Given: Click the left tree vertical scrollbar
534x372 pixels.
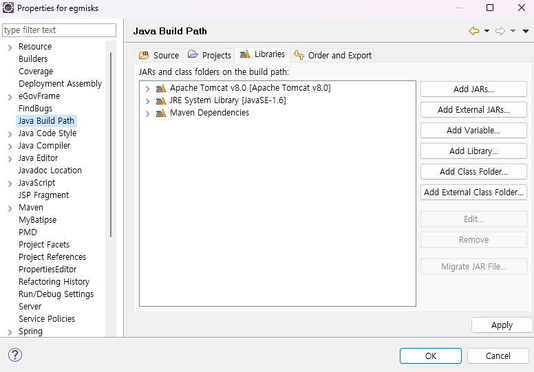Looking at the screenshot, I should pyautogui.click(x=111, y=144).
